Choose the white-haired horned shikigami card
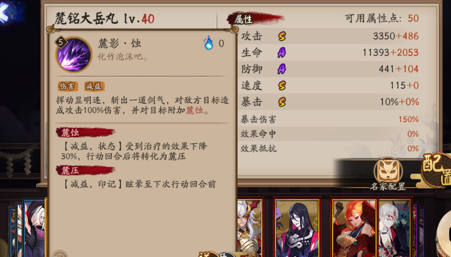 point(251,227)
